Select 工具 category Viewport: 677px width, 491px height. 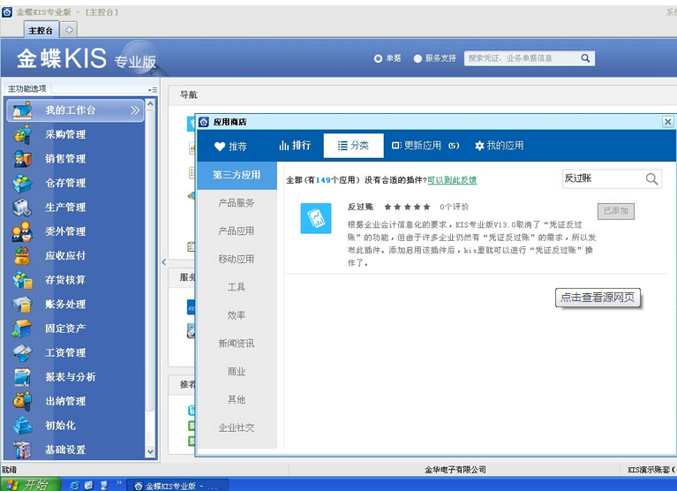(237, 287)
